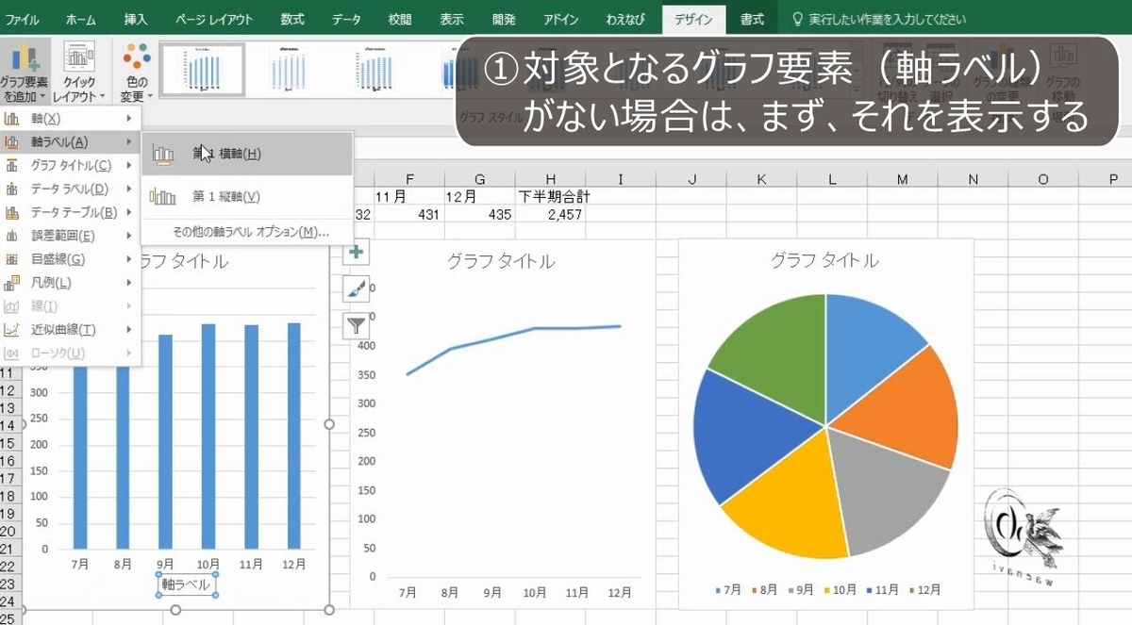1132x625 pixels.
Task: Expand the データテーブル(B) submenu
Action: point(71,212)
